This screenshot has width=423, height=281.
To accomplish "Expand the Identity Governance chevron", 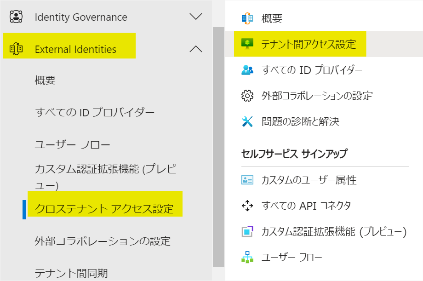I will click(x=195, y=17).
